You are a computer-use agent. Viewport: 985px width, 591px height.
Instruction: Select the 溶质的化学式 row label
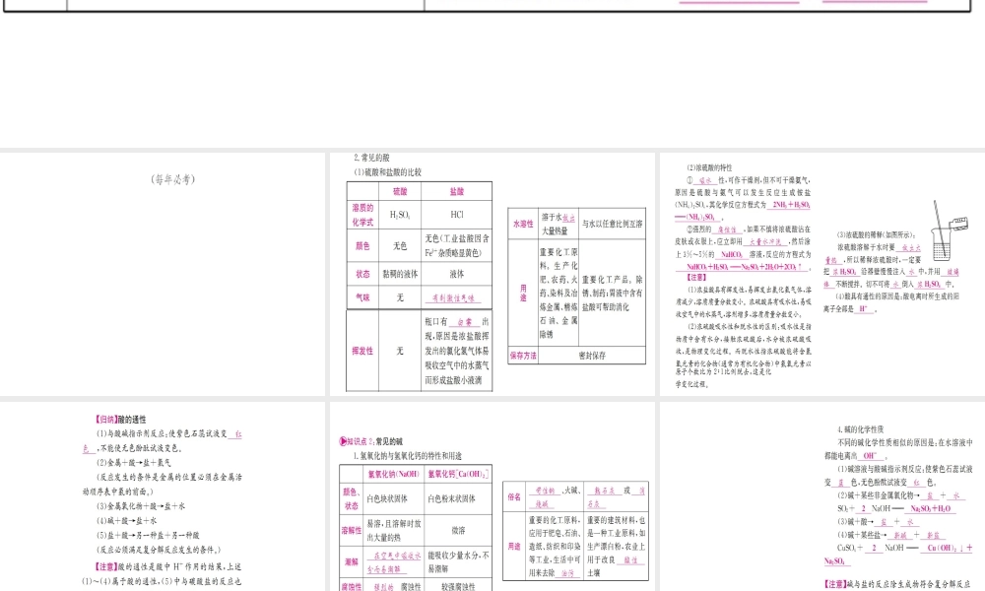point(362,215)
